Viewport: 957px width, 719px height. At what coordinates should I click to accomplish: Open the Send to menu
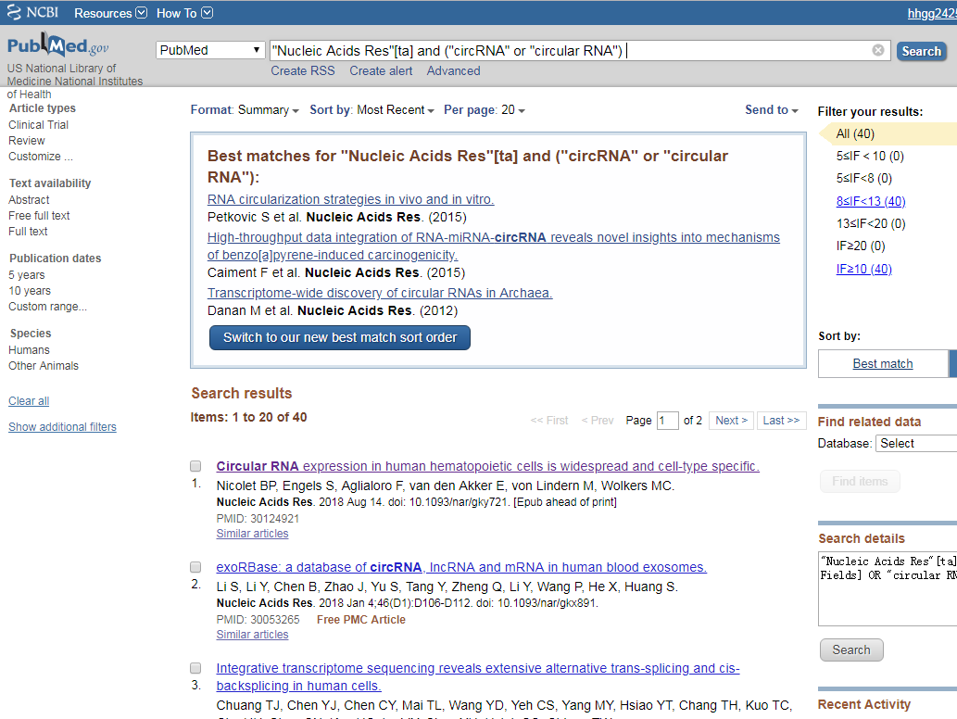771,110
